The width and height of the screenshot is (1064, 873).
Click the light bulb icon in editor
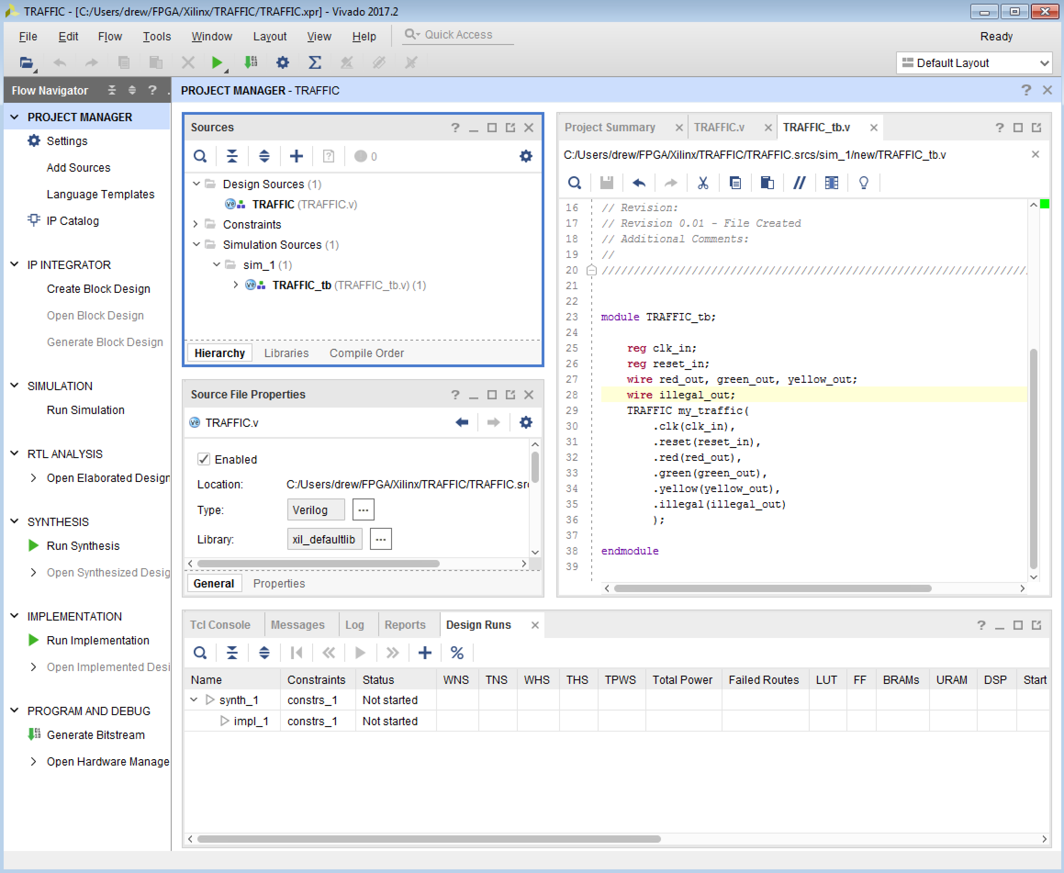(864, 183)
